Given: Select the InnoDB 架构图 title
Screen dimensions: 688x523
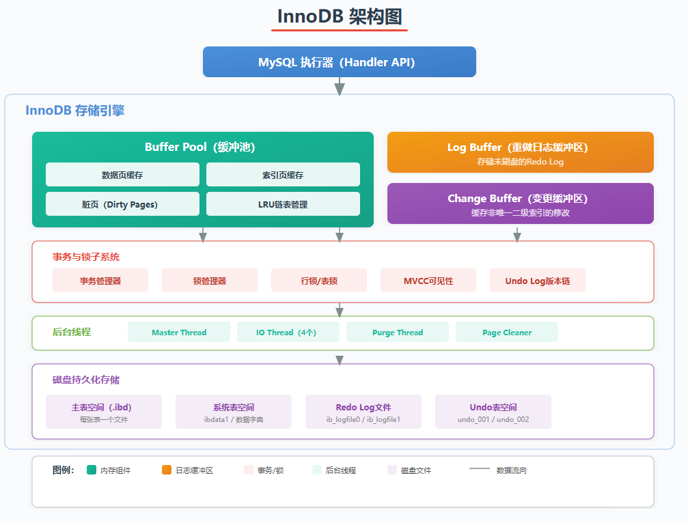Looking at the screenshot, I should (339, 16).
